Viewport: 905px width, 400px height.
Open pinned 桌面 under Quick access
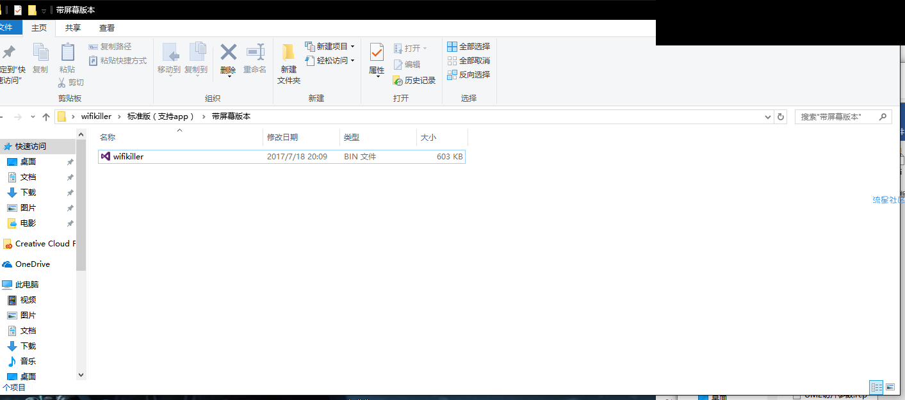[28, 162]
